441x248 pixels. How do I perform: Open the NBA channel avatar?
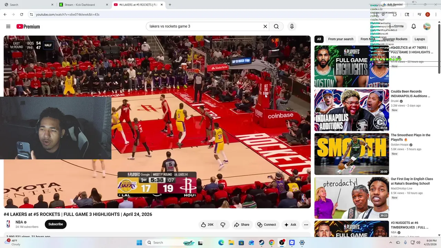point(8,224)
